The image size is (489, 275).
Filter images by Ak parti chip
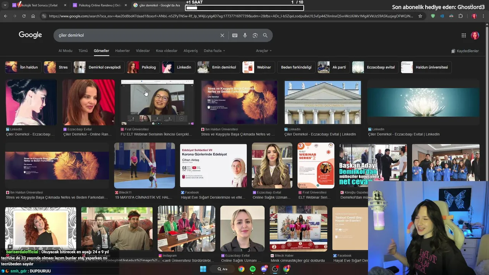click(x=334, y=67)
